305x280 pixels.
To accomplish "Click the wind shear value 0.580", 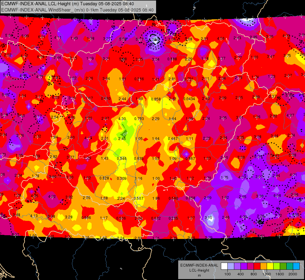I will click(173, 198).
